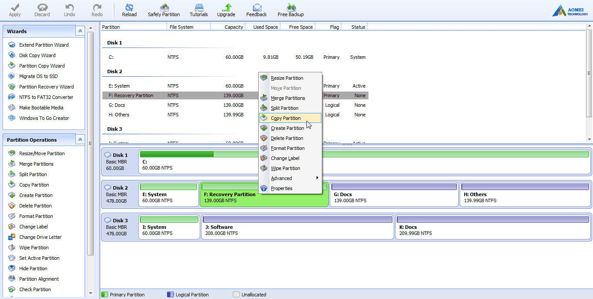Launch the Migrate OS to SSD wizard
The image size is (593, 299).
(x=38, y=76)
